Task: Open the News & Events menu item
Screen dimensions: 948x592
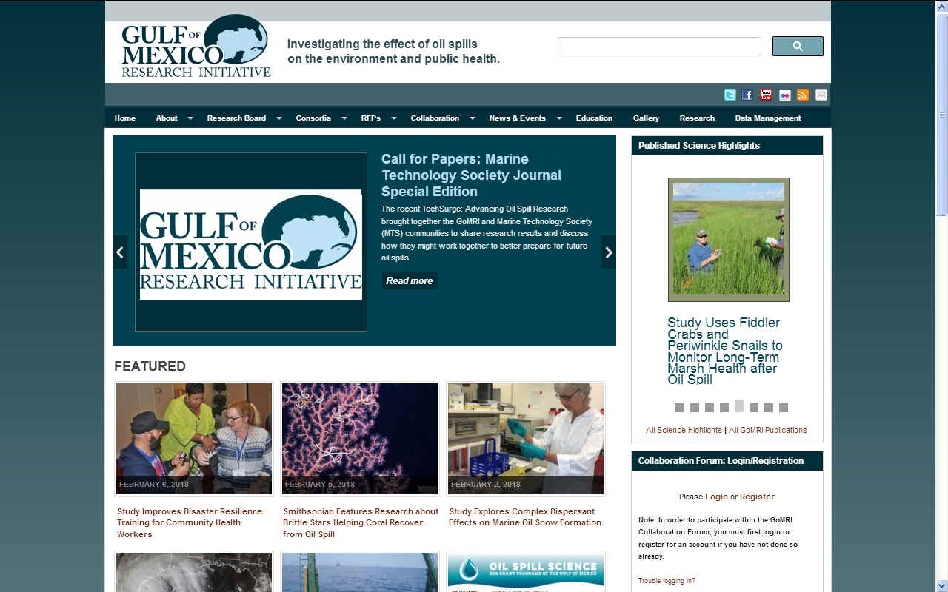Action: click(517, 118)
